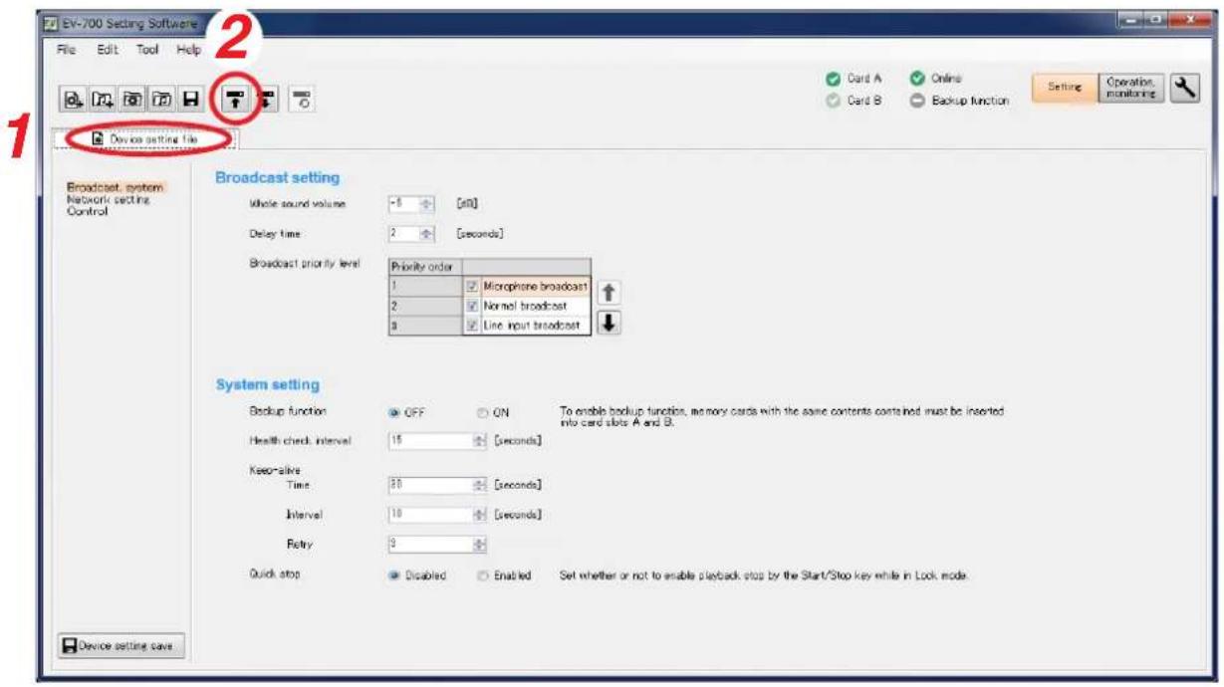Select priority order row 1 cell
Viewport: 1224px width, 687px height.
point(425,288)
